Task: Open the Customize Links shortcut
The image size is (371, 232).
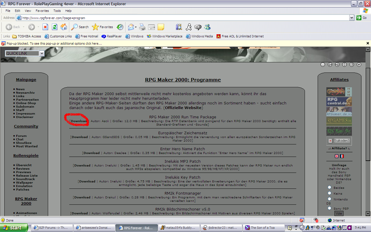Action: coord(58,36)
